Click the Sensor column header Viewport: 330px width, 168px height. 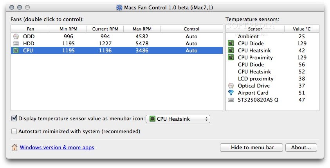[x=255, y=29]
